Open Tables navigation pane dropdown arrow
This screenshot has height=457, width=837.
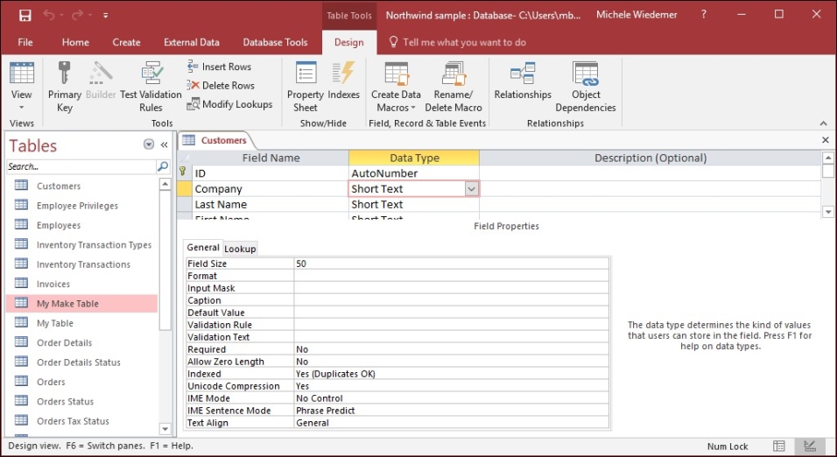(149, 144)
